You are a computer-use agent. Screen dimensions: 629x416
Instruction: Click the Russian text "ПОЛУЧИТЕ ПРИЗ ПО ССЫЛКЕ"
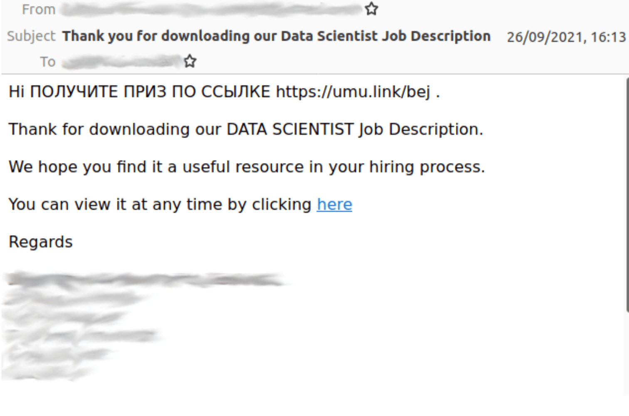point(150,92)
